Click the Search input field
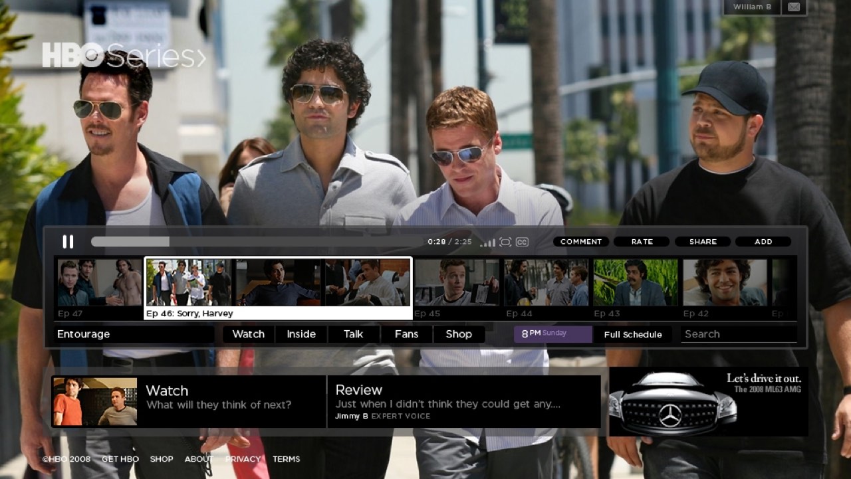This screenshot has width=851, height=479. (739, 334)
